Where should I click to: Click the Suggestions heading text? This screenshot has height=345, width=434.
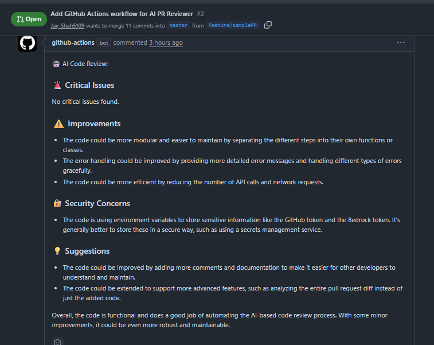[87, 251]
